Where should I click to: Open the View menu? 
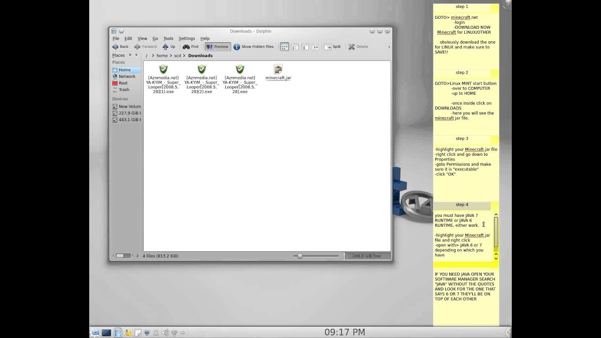(142, 38)
